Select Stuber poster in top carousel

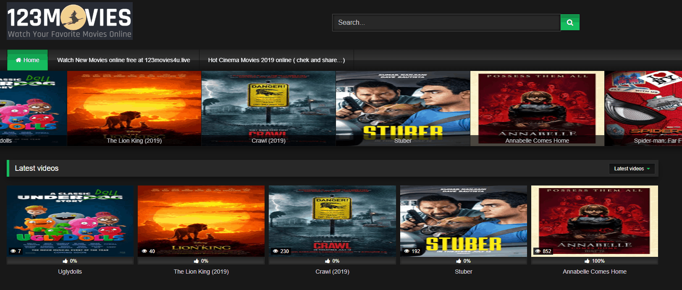click(403, 108)
